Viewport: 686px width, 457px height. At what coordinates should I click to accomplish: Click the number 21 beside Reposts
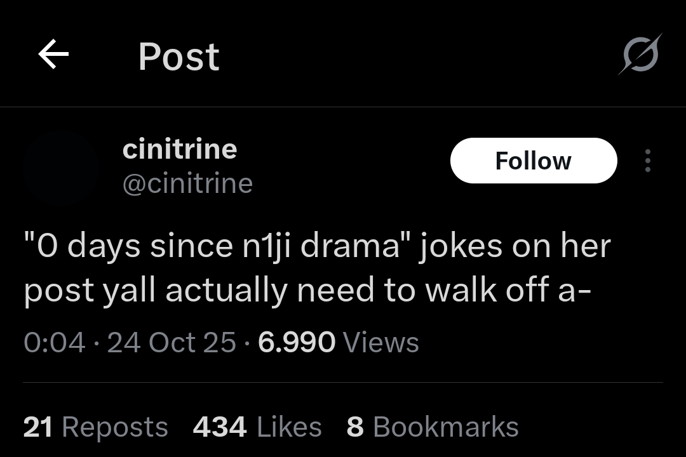click(38, 427)
